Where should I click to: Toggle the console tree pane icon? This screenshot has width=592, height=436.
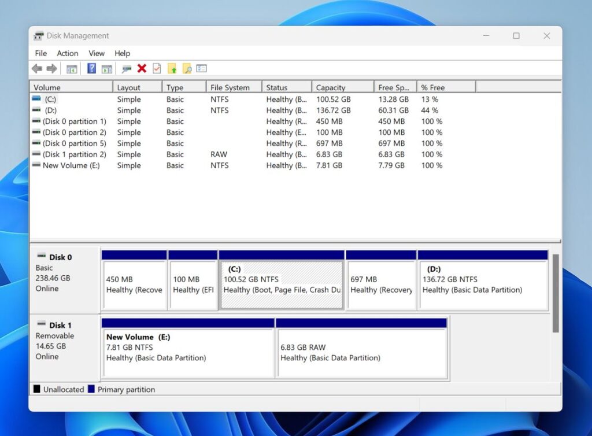pyautogui.click(x=72, y=68)
